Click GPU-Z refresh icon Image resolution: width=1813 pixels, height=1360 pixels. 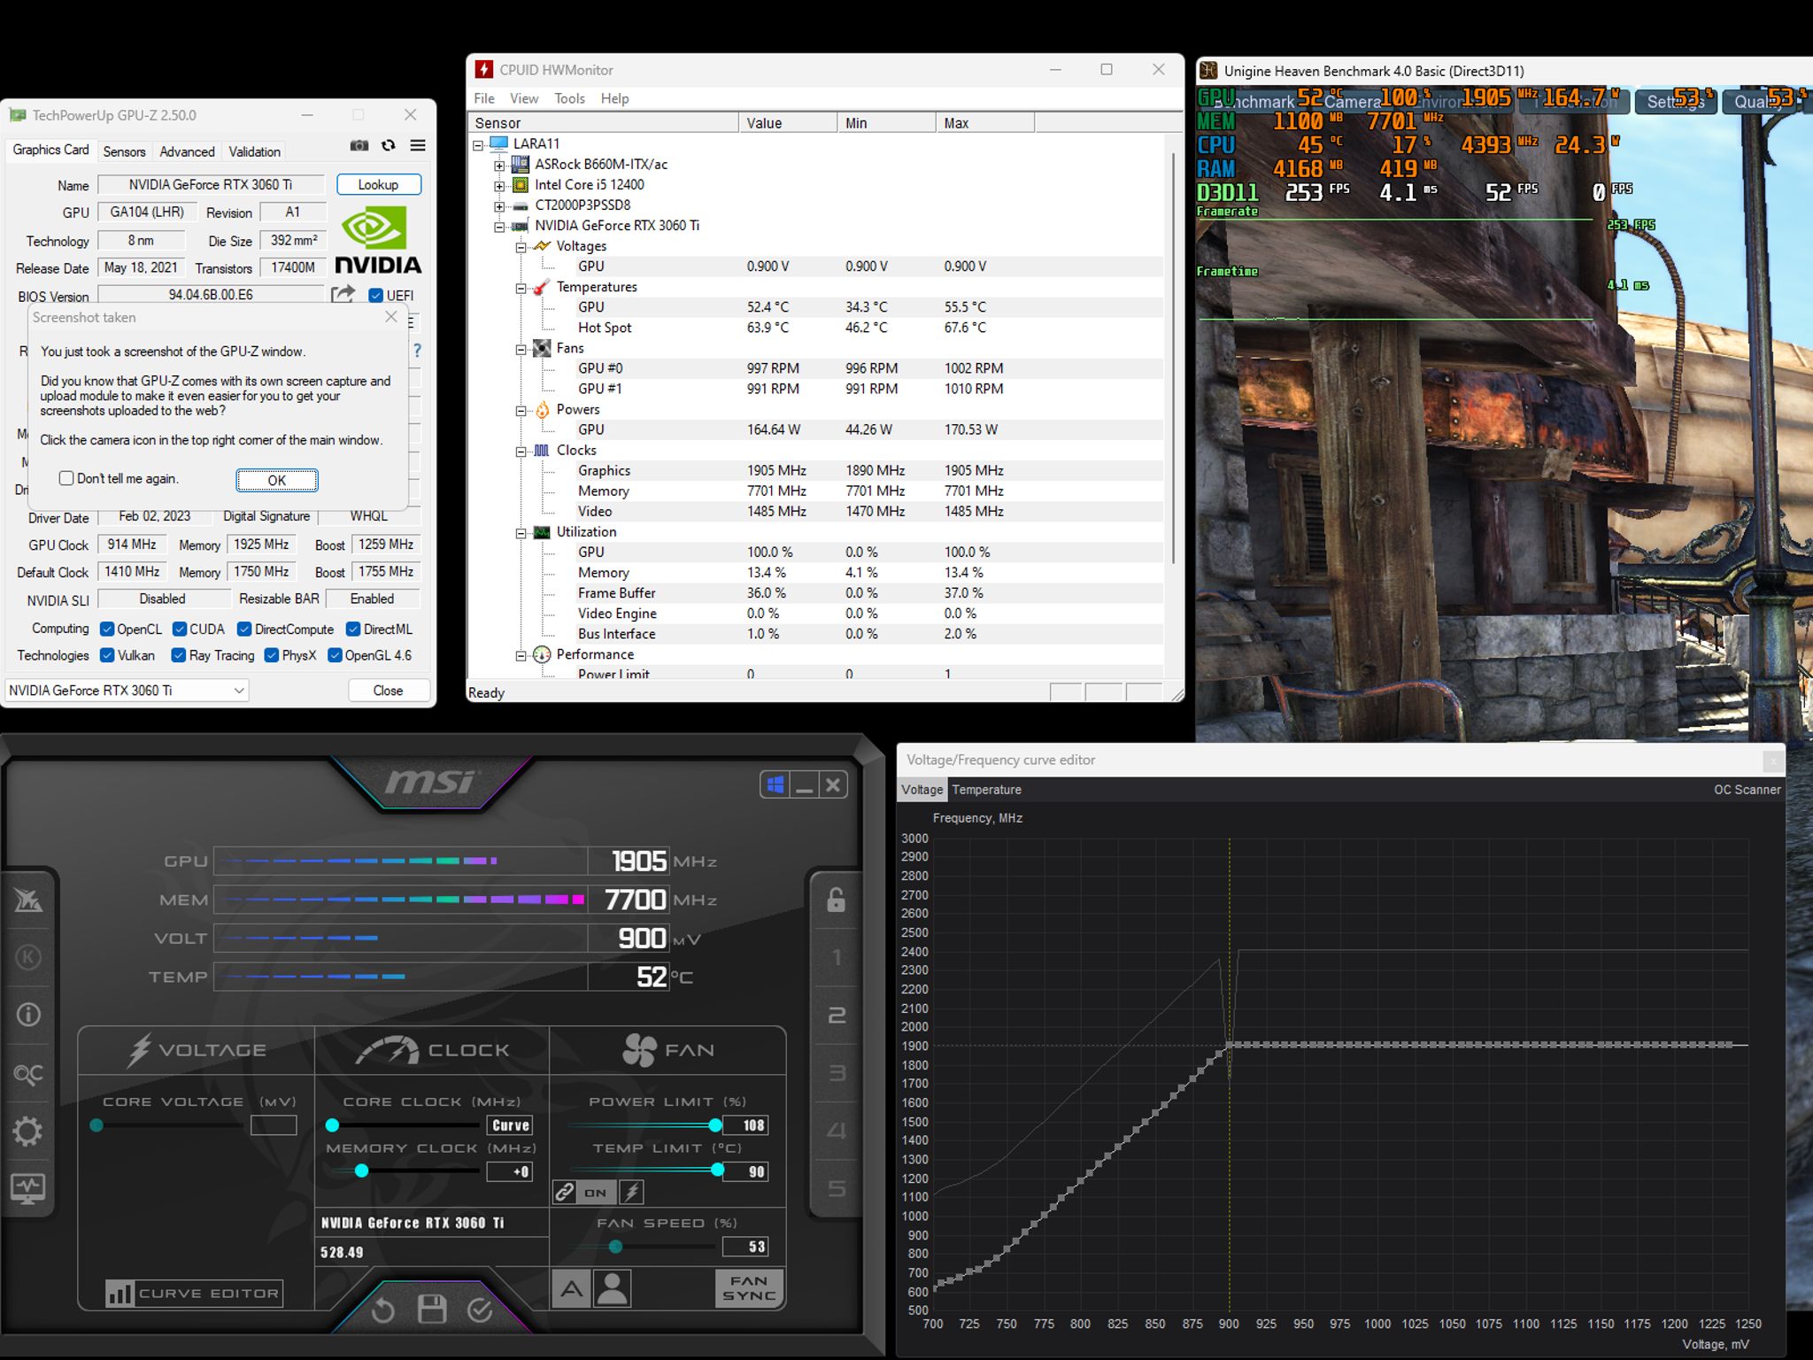tap(389, 146)
